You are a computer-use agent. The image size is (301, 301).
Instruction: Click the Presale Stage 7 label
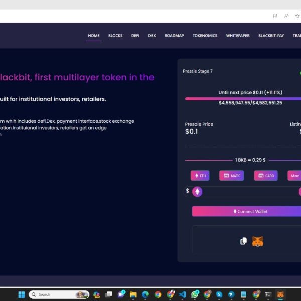pos(198,71)
